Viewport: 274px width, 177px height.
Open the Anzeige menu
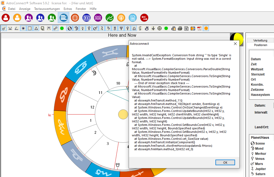tap(25, 9)
